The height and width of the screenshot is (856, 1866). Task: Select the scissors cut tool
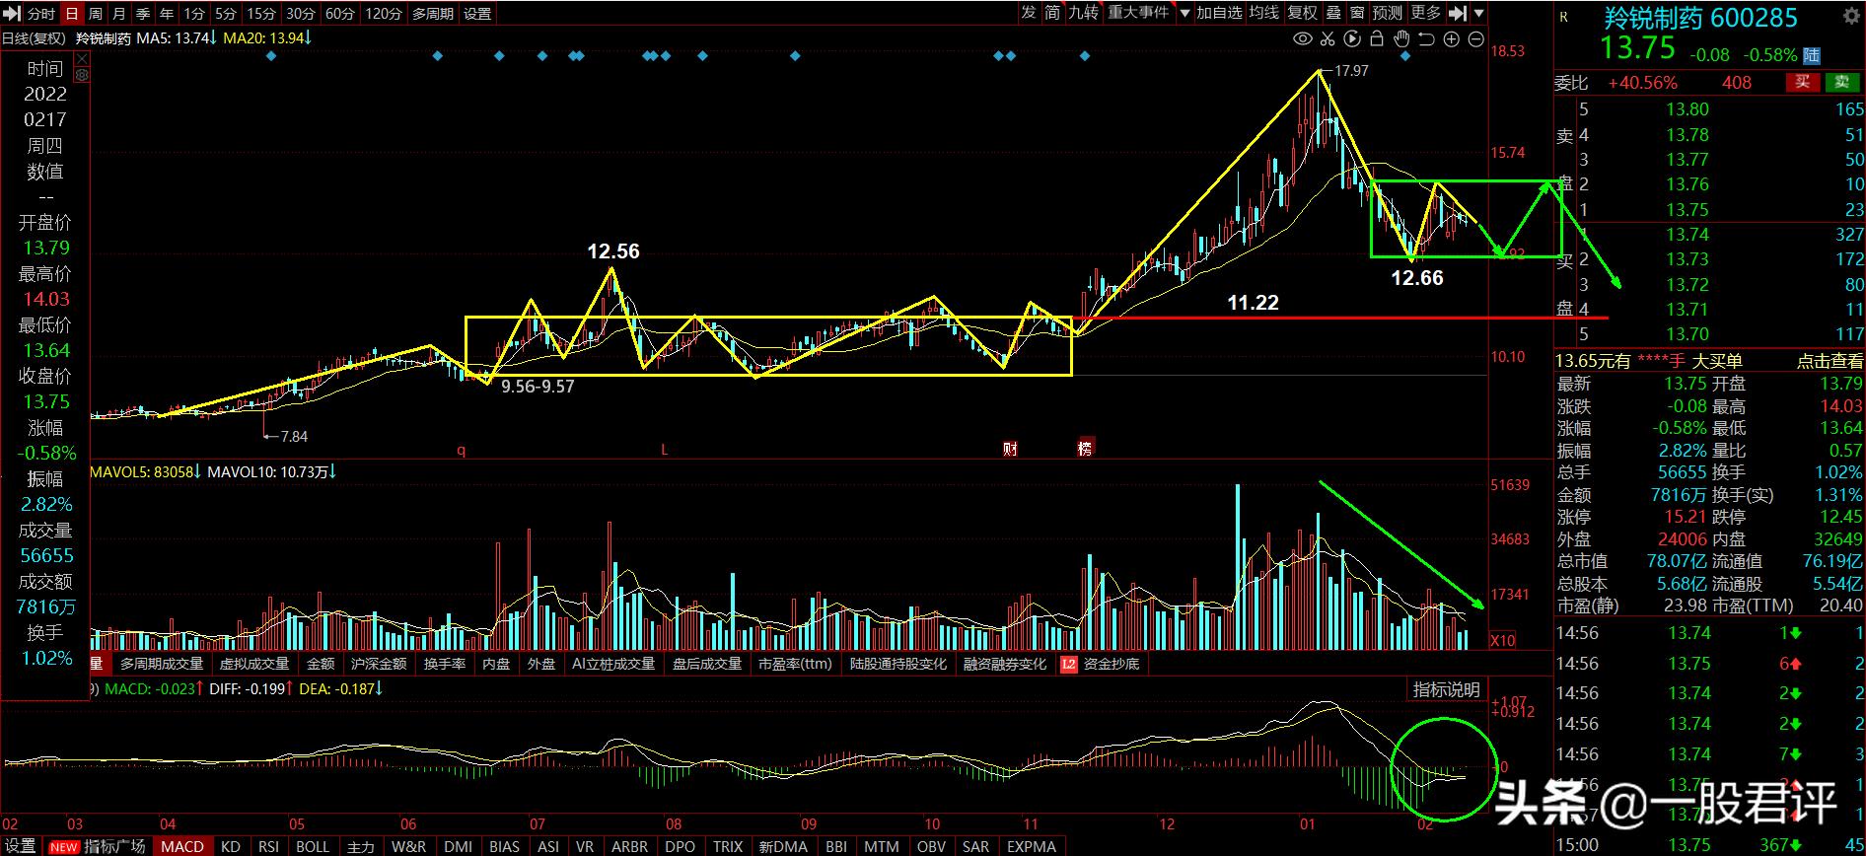coord(1328,39)
